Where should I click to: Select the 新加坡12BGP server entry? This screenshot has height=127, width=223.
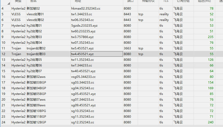[x=36, y=122]
